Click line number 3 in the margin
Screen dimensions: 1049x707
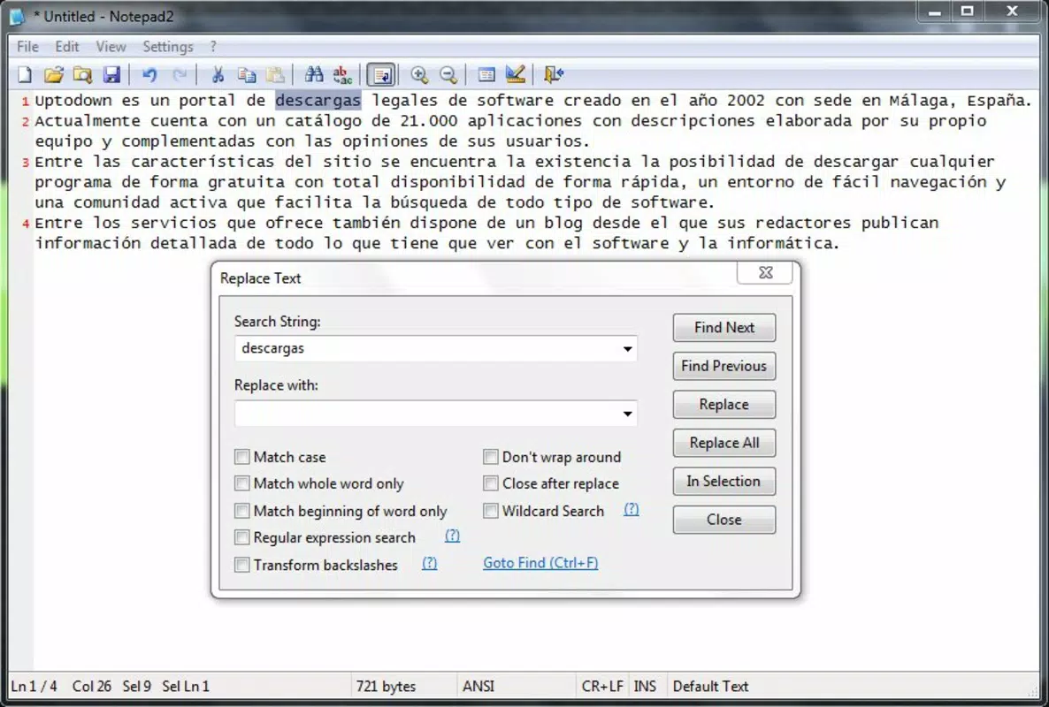pos(26,163)
